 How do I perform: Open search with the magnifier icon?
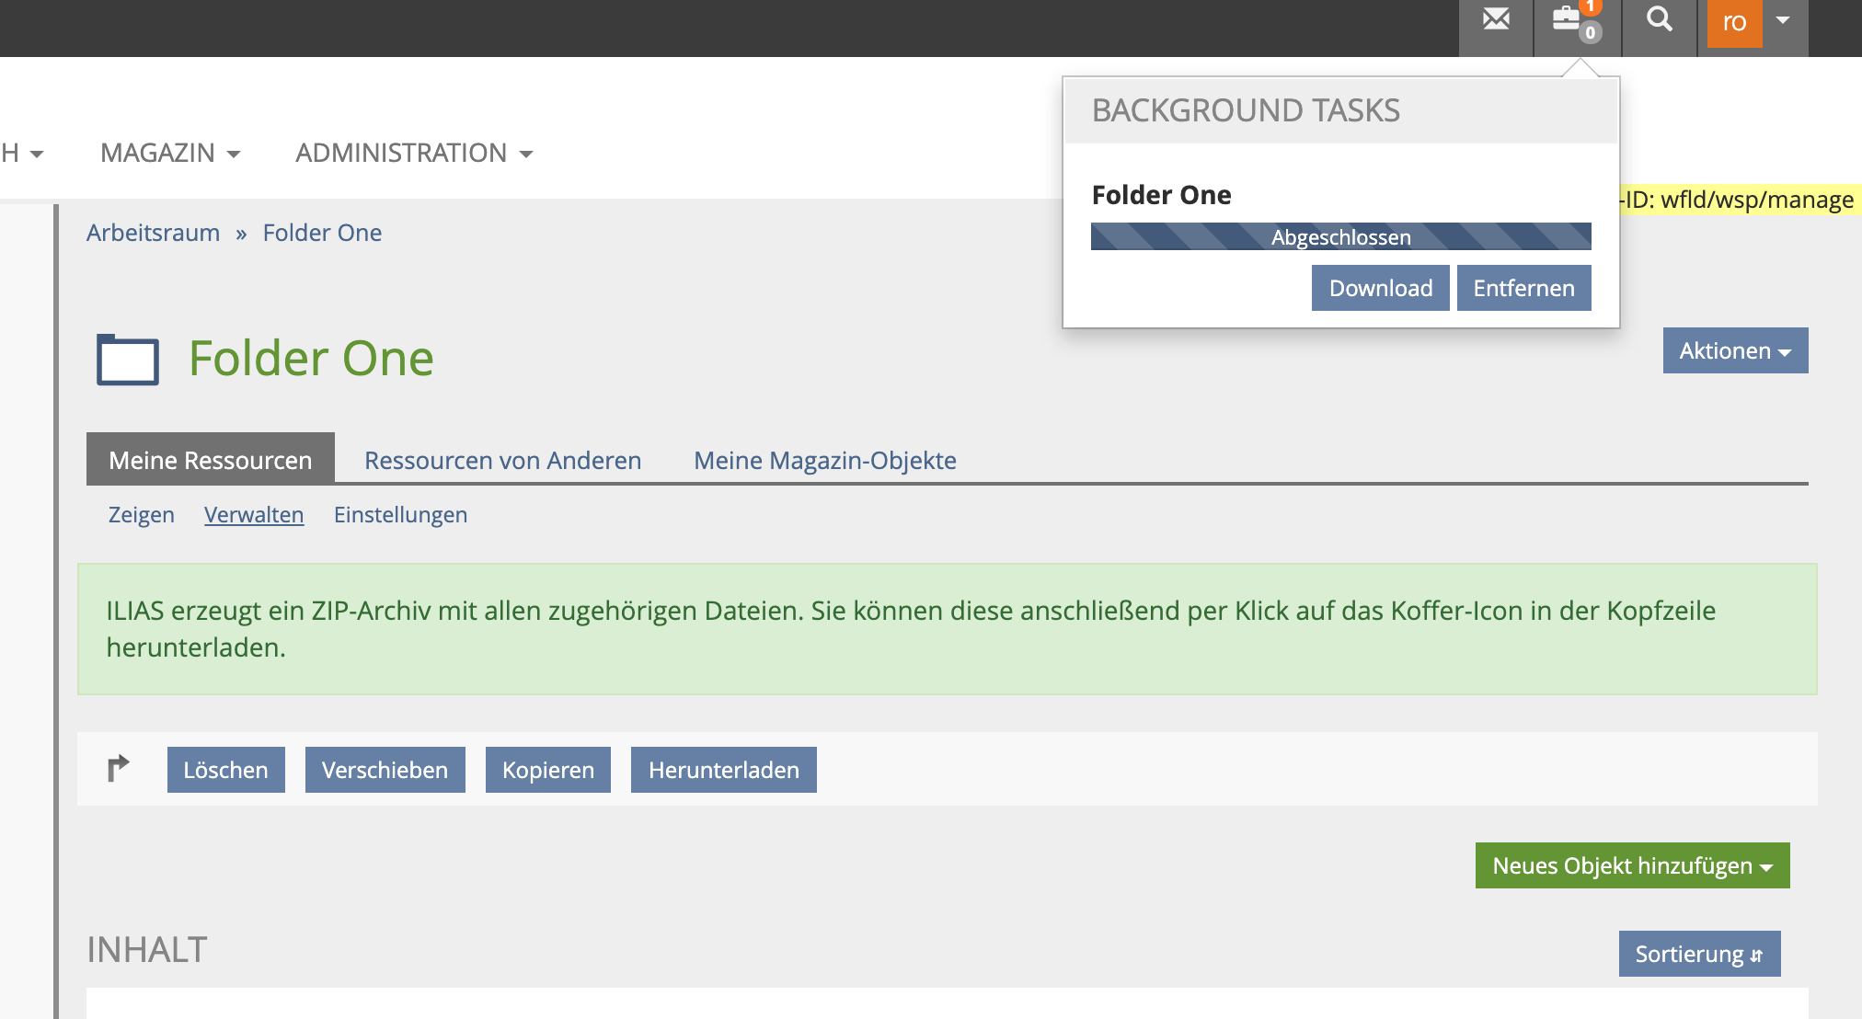click(1659, 20)
